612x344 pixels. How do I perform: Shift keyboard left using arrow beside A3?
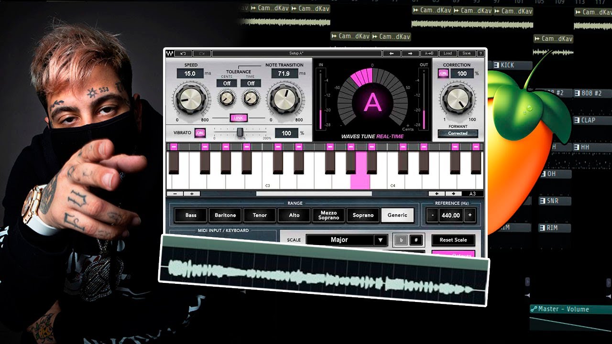point(436,193)
